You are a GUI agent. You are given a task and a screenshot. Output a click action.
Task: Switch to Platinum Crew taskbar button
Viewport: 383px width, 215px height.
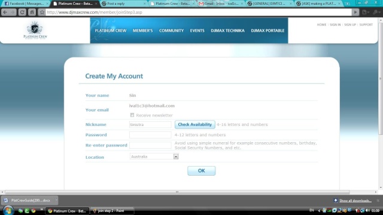68,211
